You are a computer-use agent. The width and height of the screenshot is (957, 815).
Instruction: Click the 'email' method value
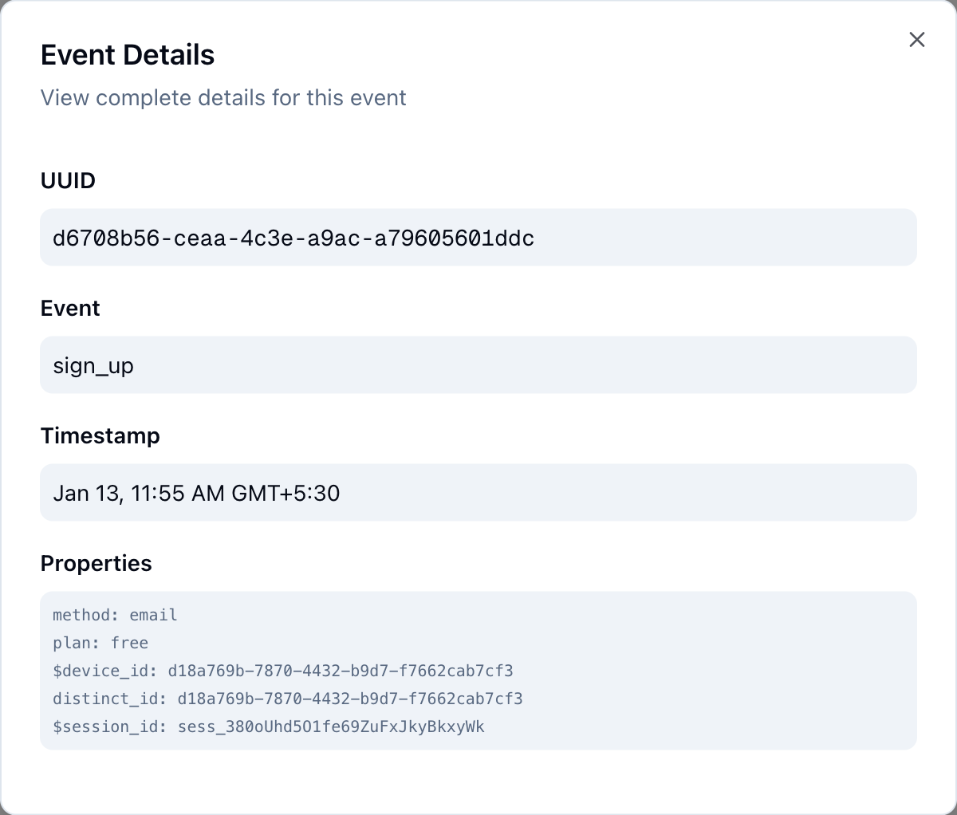pos(153,615)
